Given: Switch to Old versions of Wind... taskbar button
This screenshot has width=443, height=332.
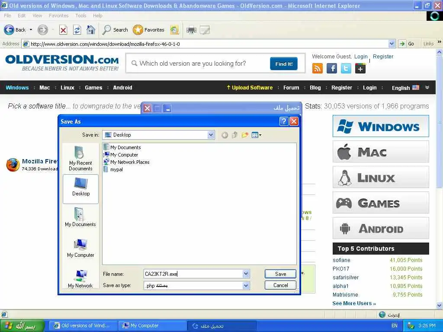Looking at the screenshot, I should (83, 326).
